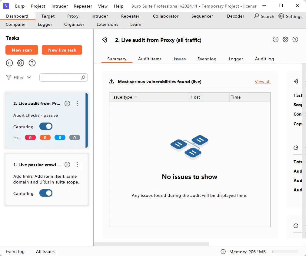Sort by Issue type column header arrow
The image size is (306, 256).
click(x=136, y=97)
